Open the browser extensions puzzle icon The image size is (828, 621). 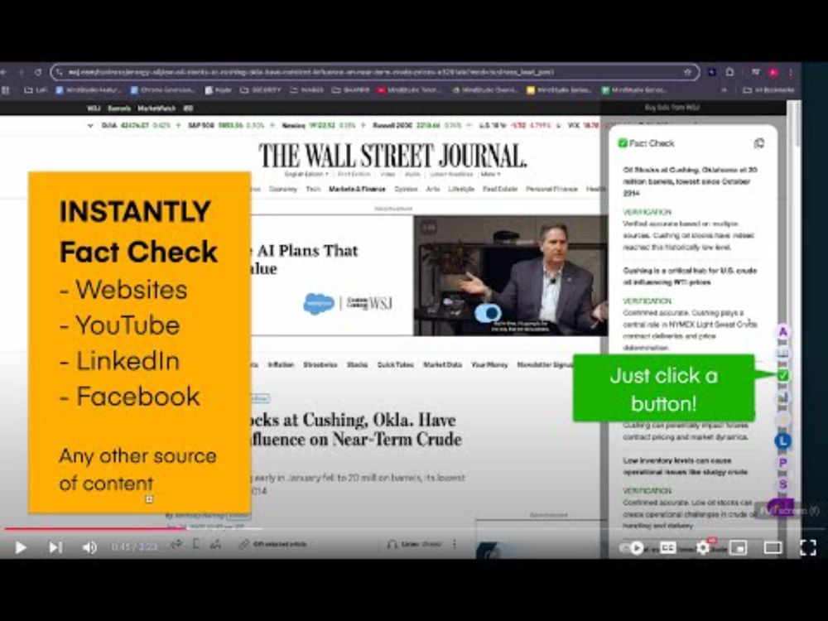pos(729,72)
